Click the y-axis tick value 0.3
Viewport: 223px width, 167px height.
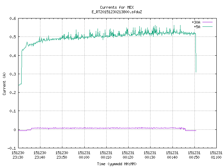[13, 74]
